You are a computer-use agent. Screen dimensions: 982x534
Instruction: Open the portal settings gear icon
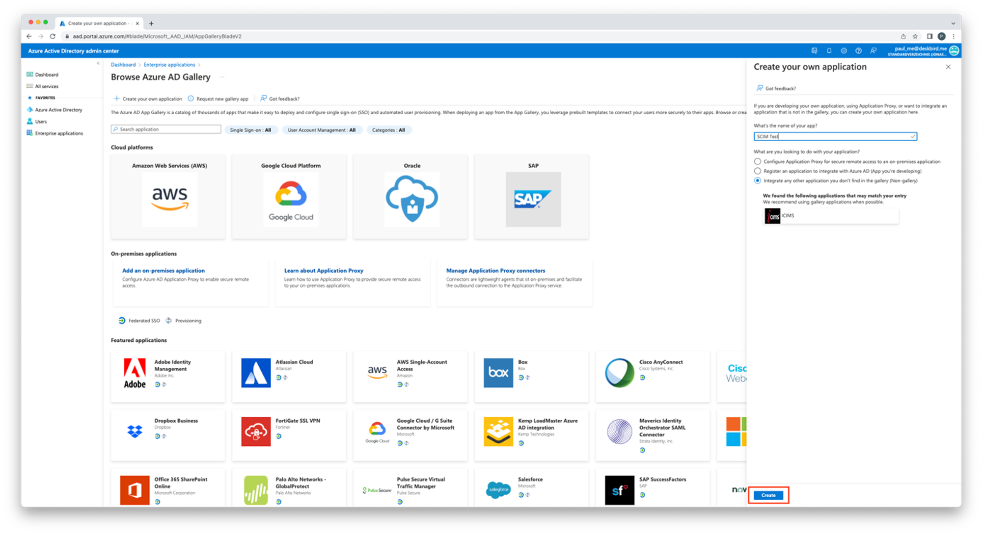point(844,51)
